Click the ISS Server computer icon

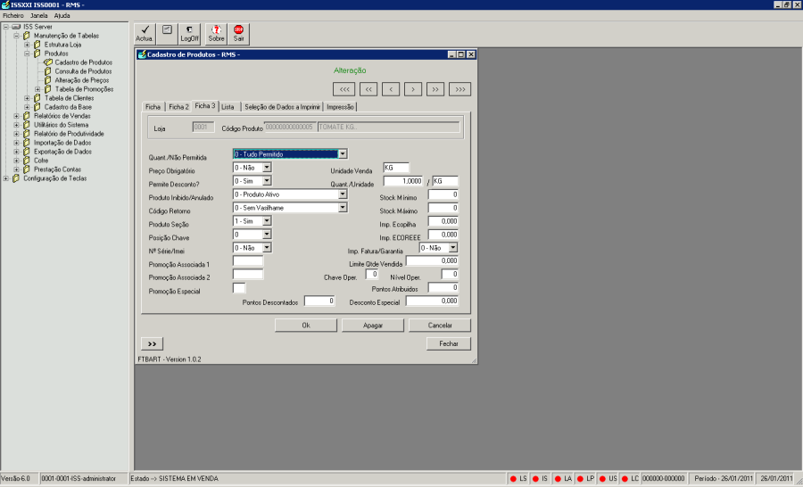point(16,27)
